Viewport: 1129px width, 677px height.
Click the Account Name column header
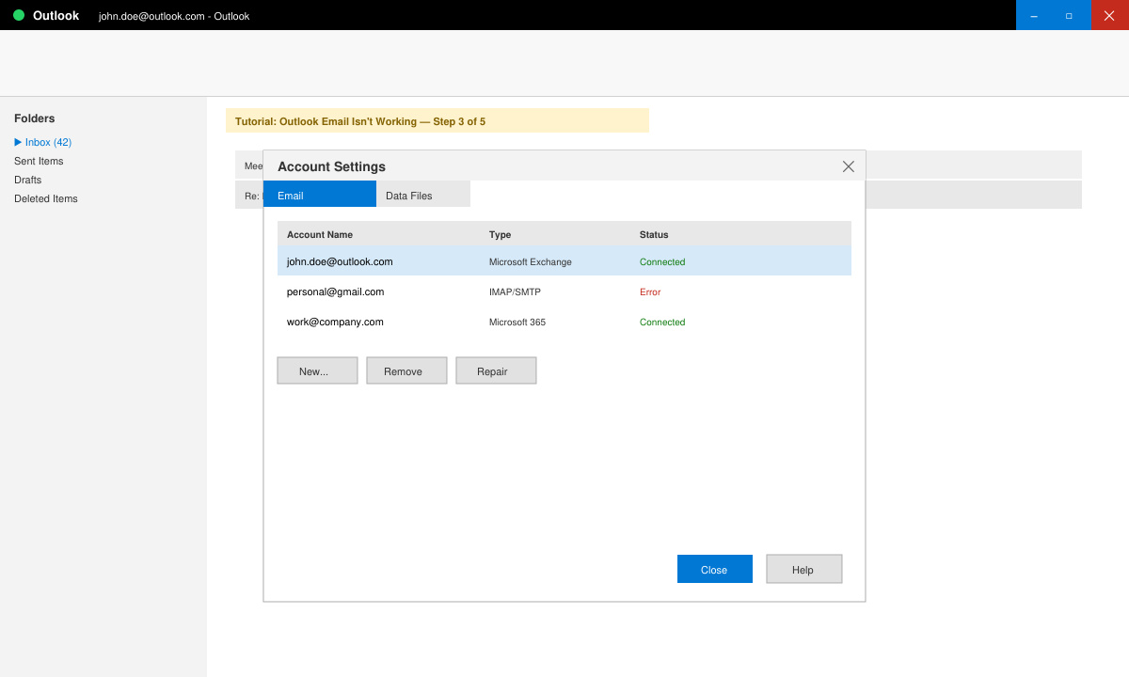(320, 234)
